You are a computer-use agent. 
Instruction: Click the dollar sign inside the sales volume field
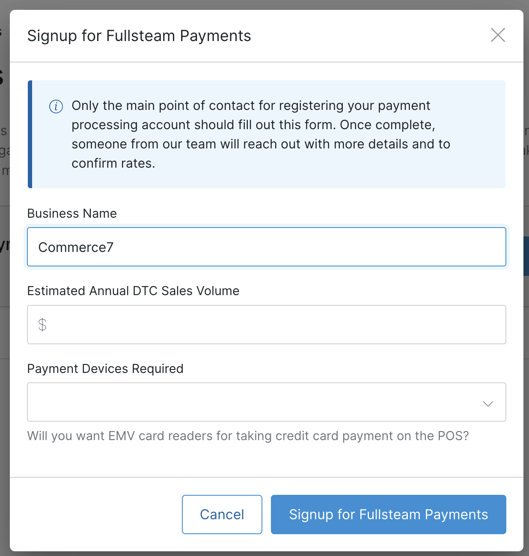pyautogui.click(x=42, y=325)
